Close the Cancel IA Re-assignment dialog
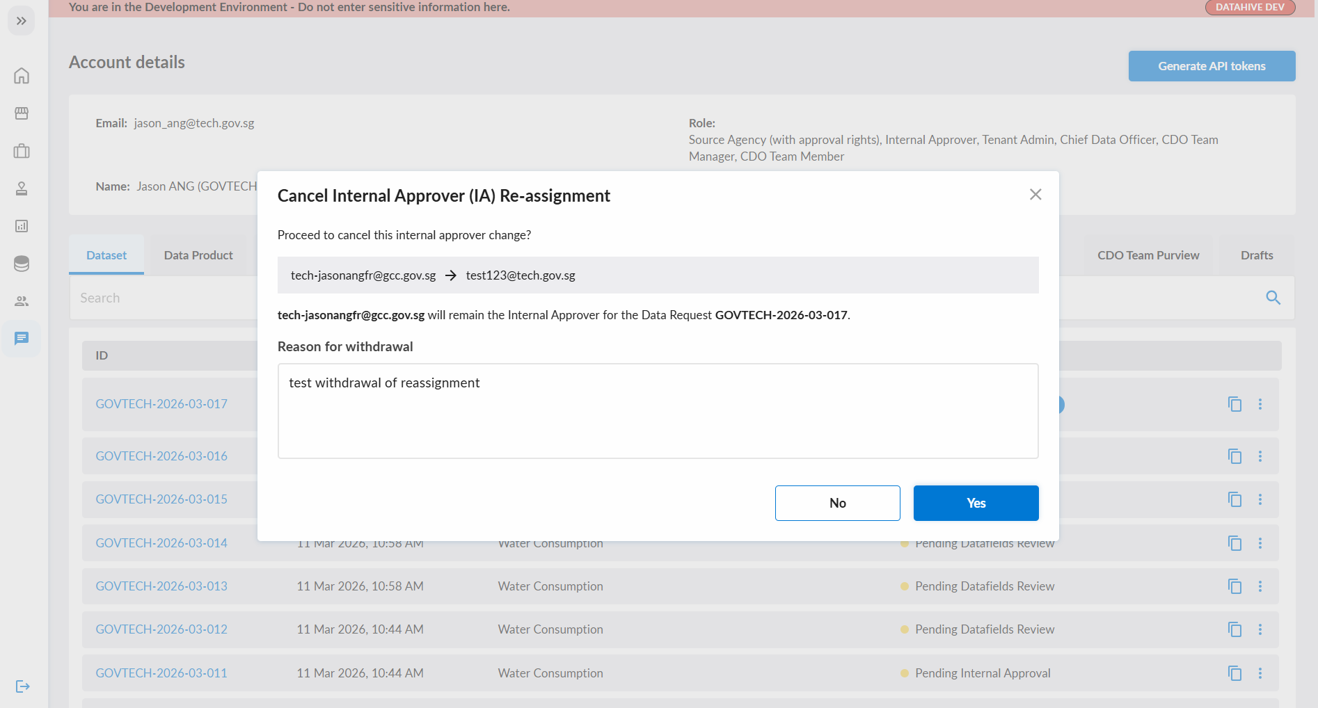The height and width of the screenshot is (708, 1318). 1035,195
